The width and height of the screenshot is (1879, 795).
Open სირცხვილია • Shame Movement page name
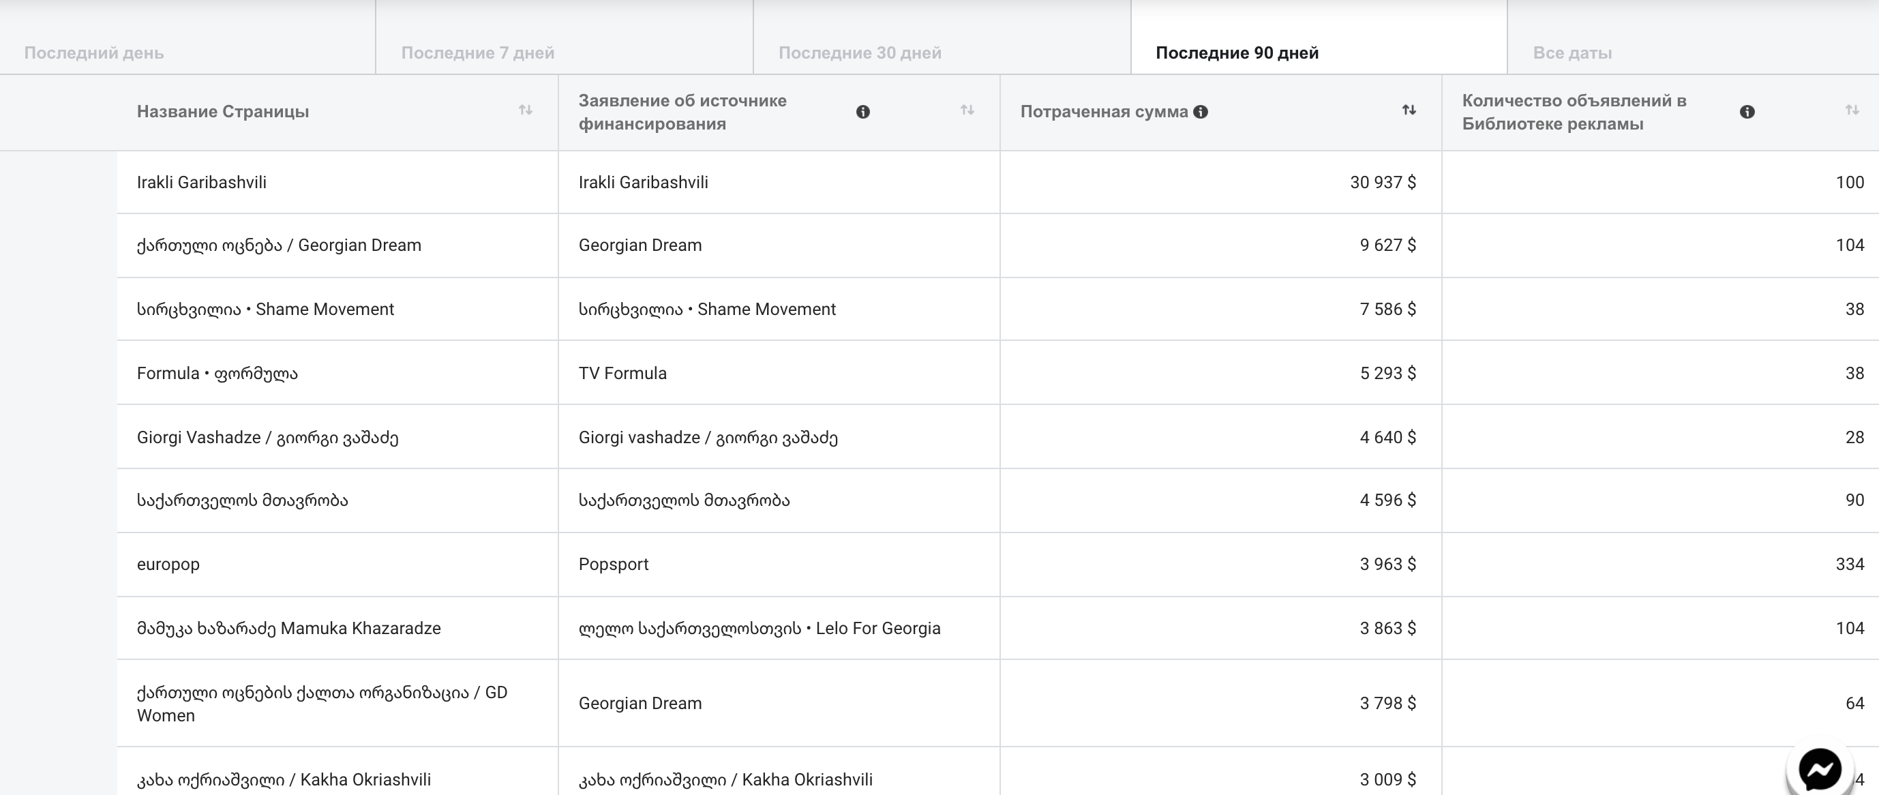pyautogui.click(x=265, y=310)
